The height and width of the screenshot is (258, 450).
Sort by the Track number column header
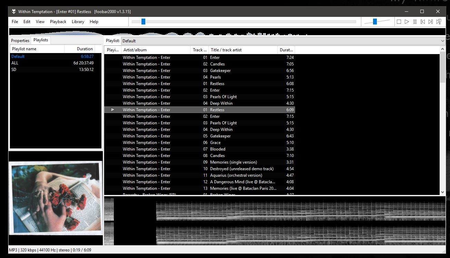(199, 50)
